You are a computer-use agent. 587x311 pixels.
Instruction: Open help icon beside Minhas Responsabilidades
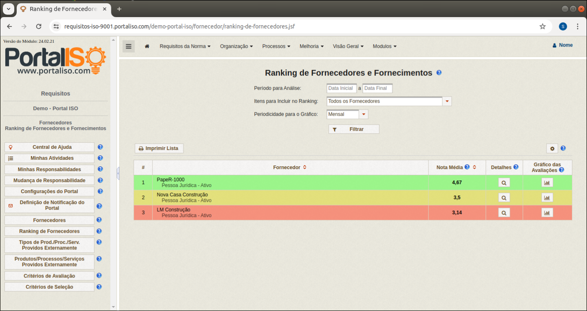[x=100, y=169]
